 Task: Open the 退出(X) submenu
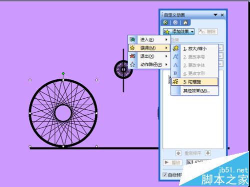point(149,56)
